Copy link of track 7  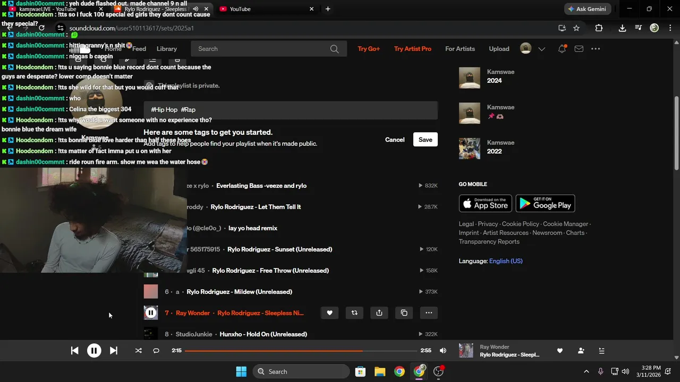point(404,313)
